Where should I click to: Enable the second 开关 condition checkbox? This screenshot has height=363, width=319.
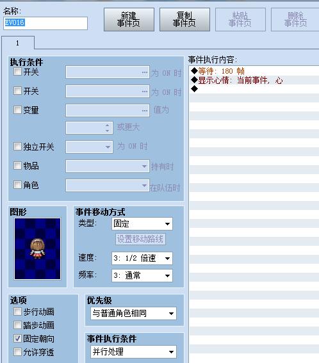click(17, 90)
